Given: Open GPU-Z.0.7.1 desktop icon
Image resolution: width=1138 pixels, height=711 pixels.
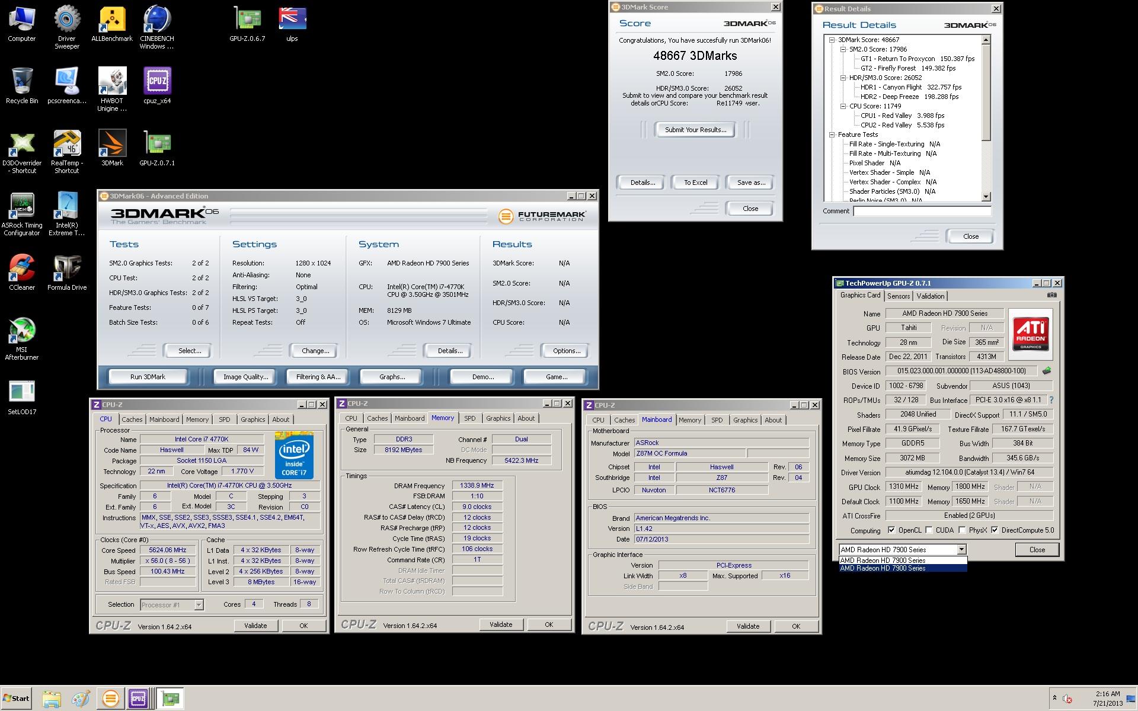Looking at the screenshot, I should (x=157, y=148).
